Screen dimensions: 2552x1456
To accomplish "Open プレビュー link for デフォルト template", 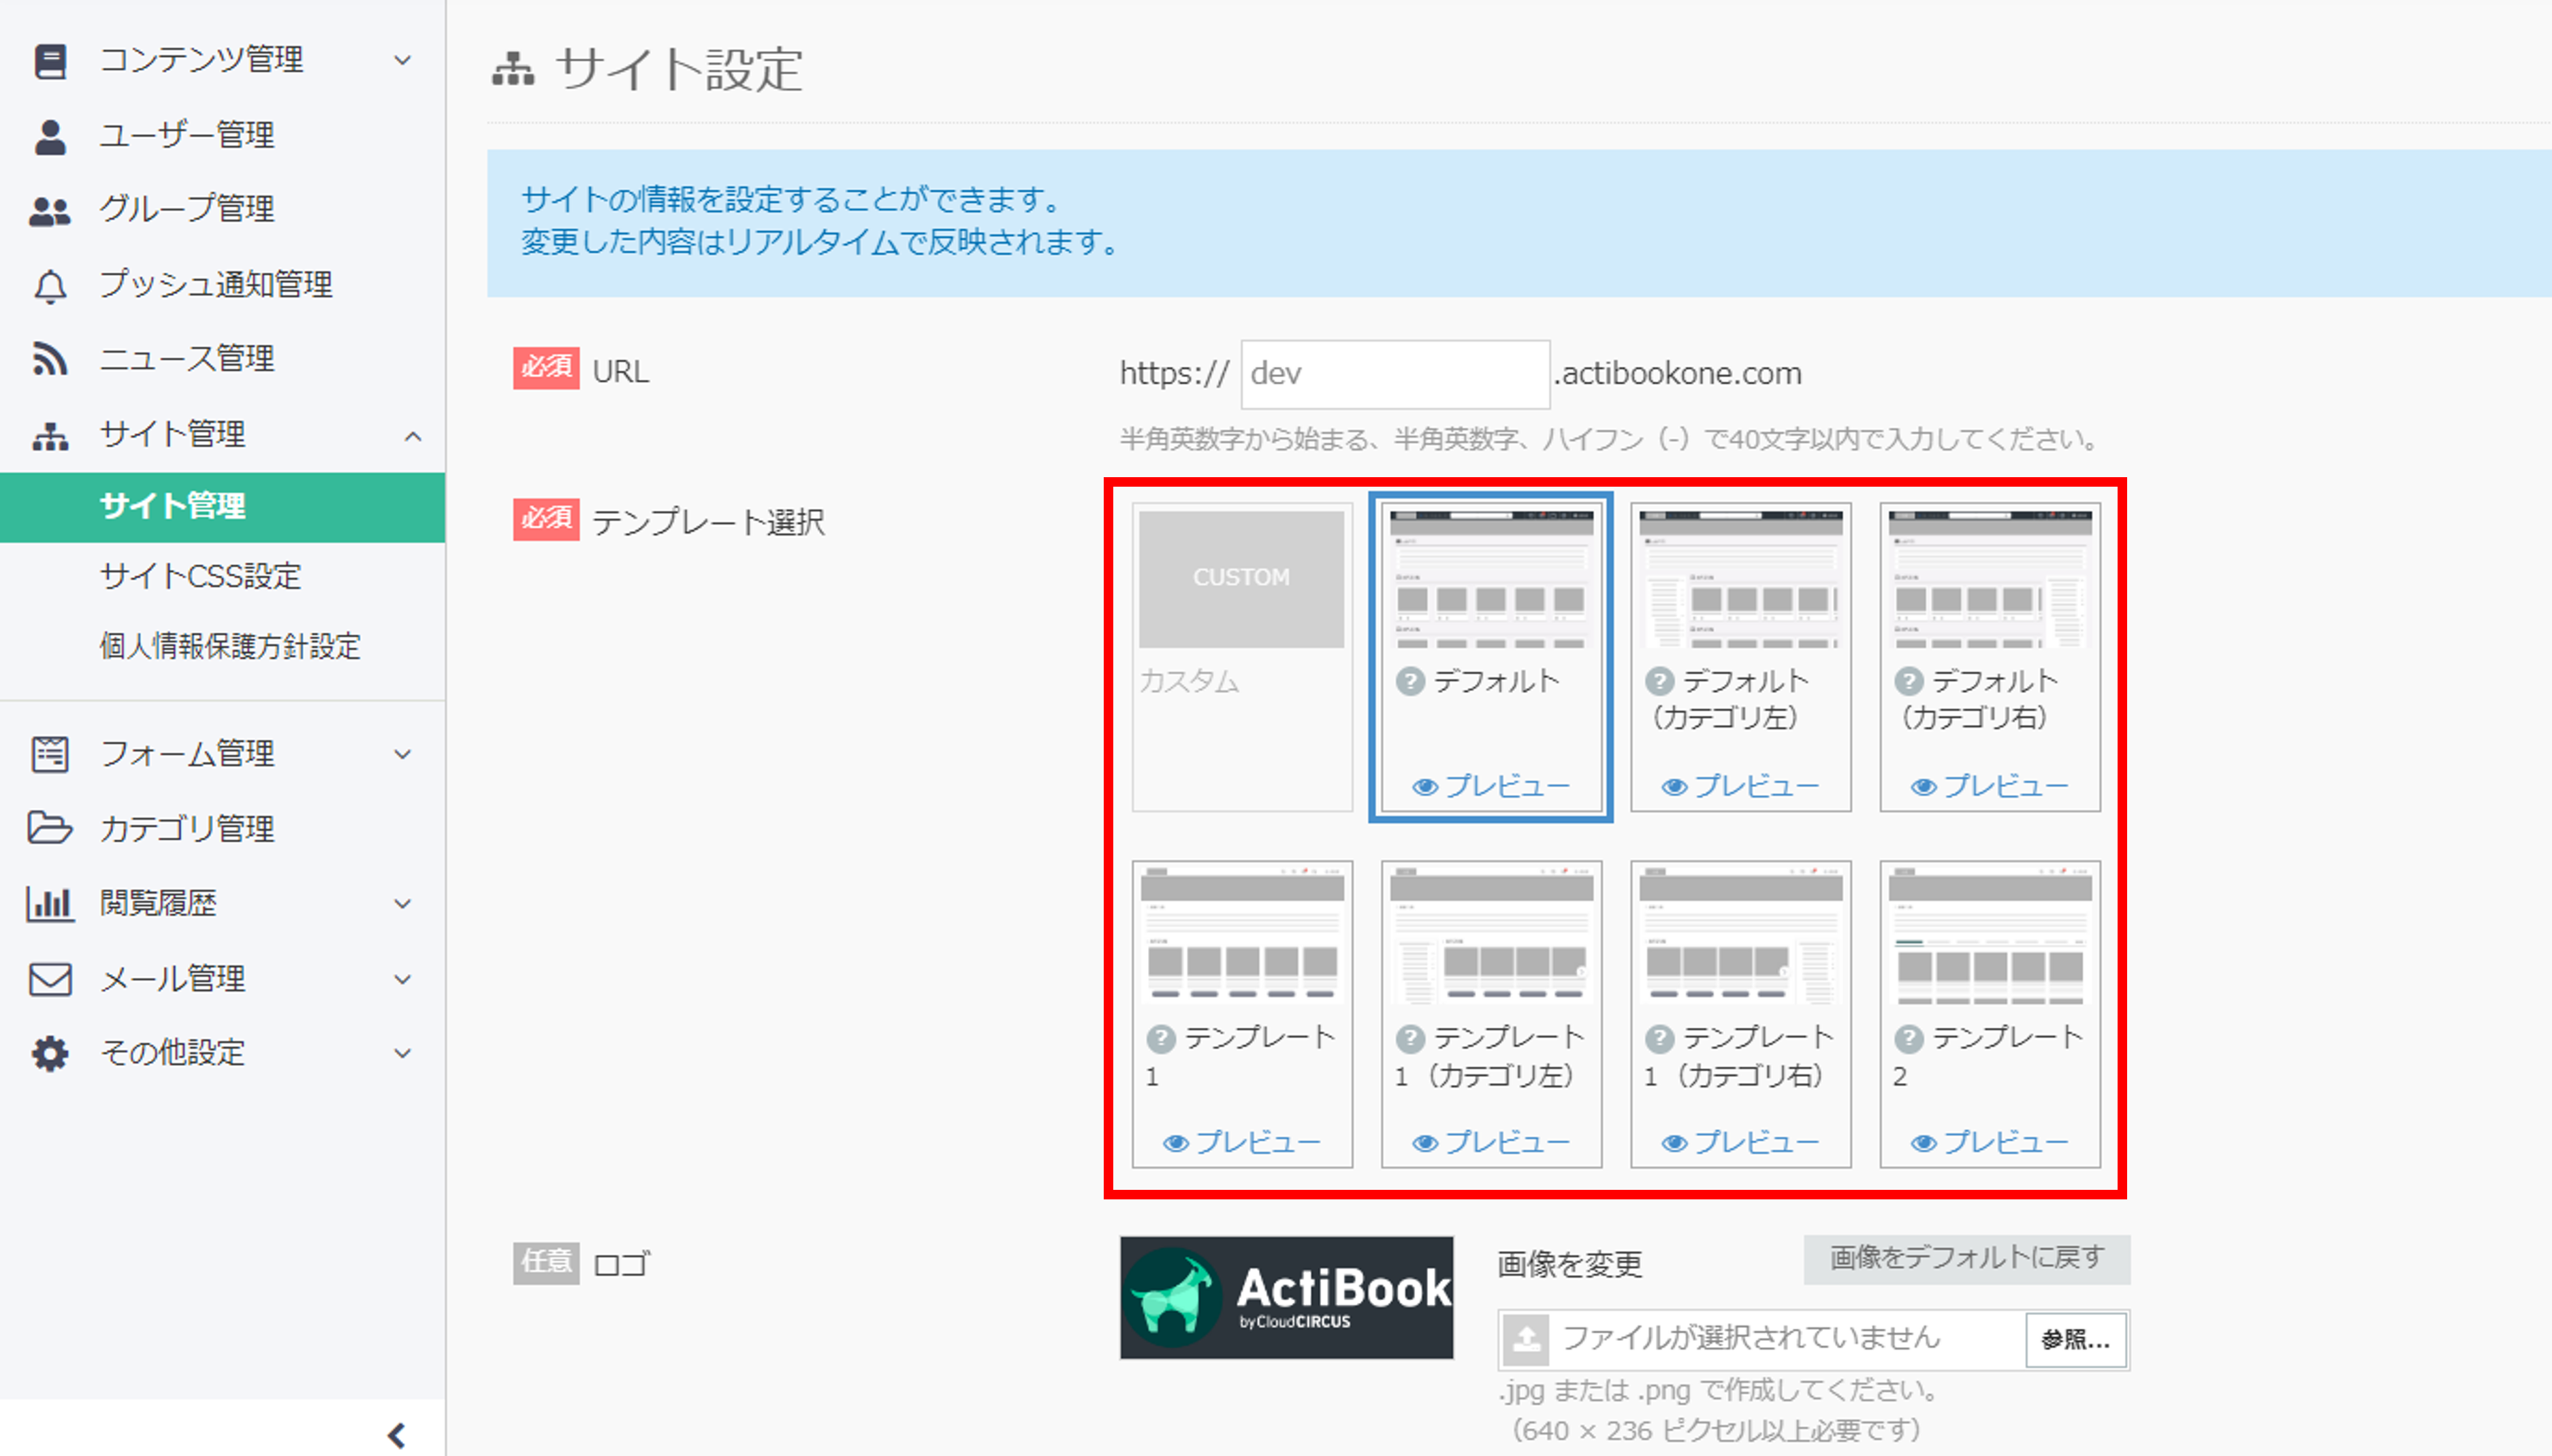I will tap(1491, 786).
